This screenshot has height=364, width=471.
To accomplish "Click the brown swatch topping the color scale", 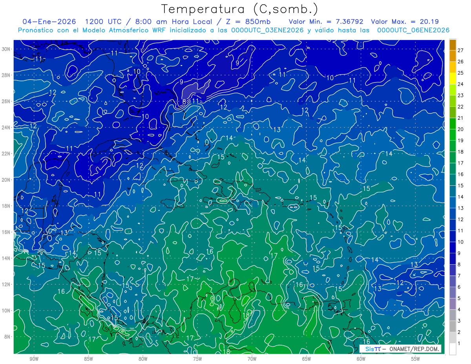I will [x=453, y=45].
